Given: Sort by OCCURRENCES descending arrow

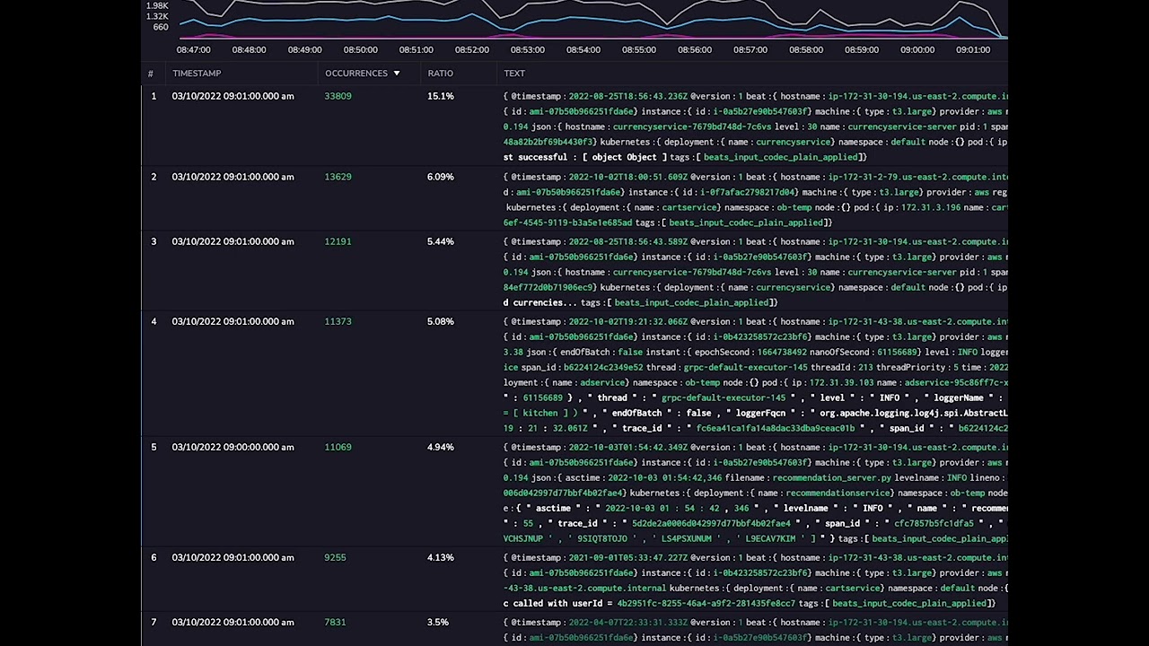Looking at the screenshot, I should [396, 74].
